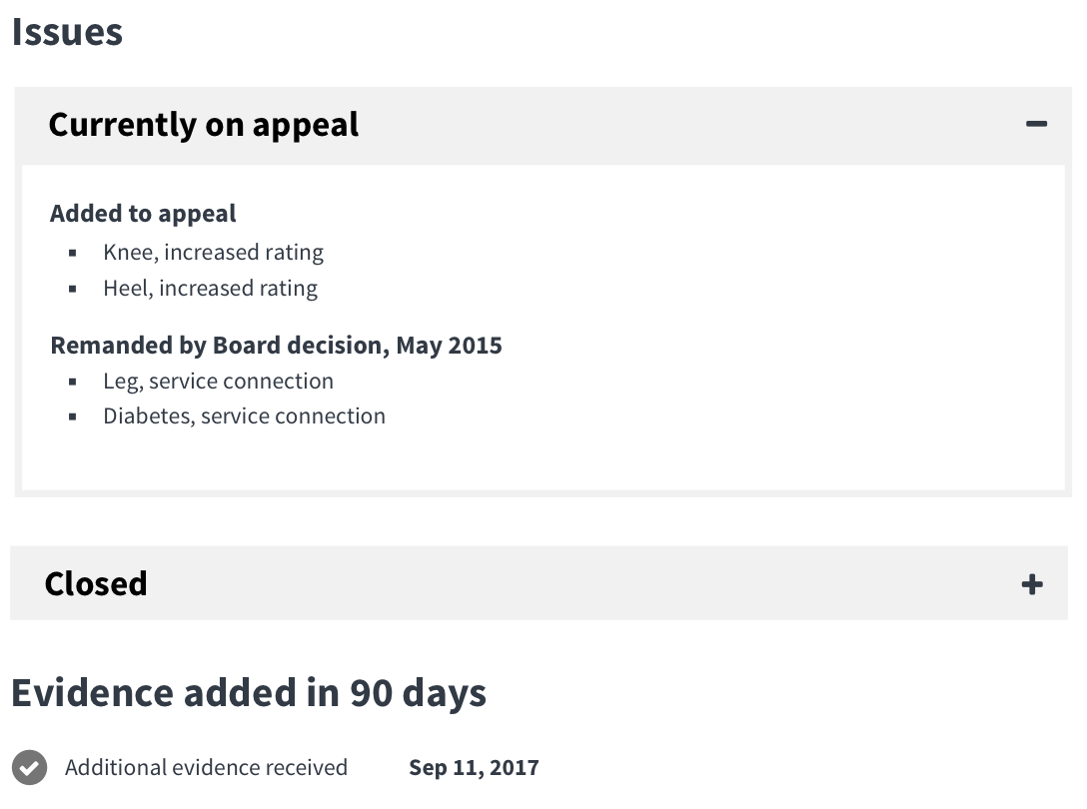Image resolution: width=1087 pixels, height=809 pixels.
Task: Click the plus icon on Closed bar
Action: click(x=1032, y=584)
